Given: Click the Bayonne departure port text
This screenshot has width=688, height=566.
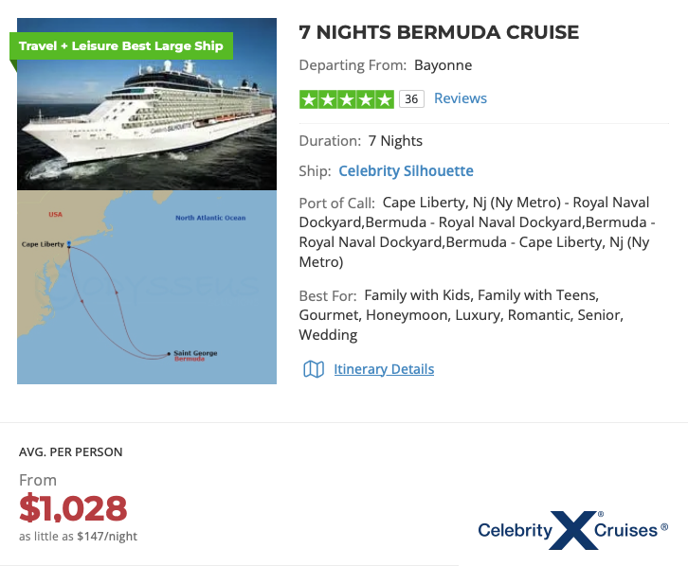Looking at the screenshot, I should [x=443, y=65].
